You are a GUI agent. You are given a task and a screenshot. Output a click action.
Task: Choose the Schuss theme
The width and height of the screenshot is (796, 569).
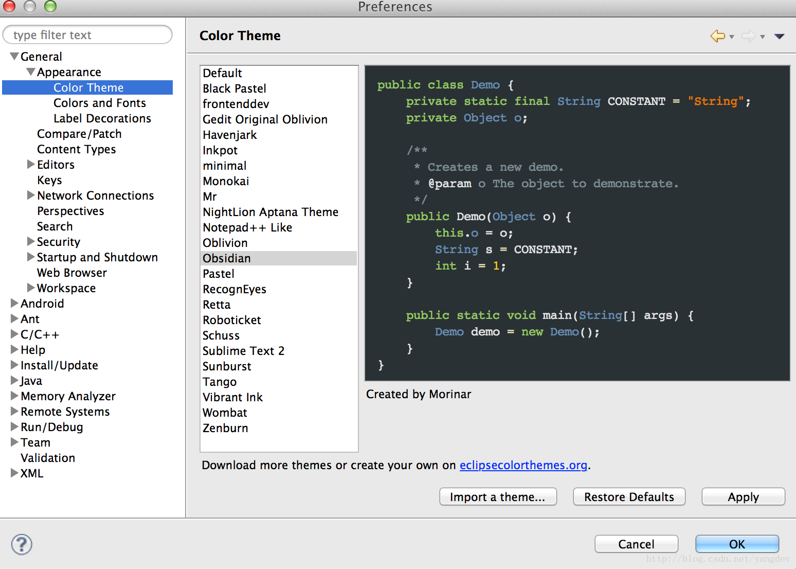279,335
